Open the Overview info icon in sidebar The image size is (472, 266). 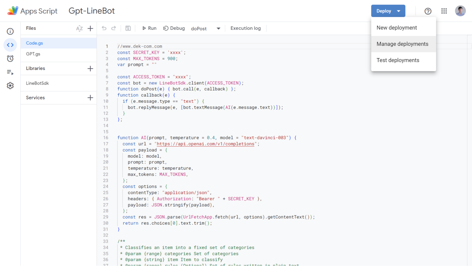tap(10, 31)
